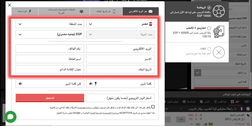Click the تاريخ الميلاد birth date field in dialog
Image resolution: width=252 pixels, height=126 pixels.
click(120, 69)
